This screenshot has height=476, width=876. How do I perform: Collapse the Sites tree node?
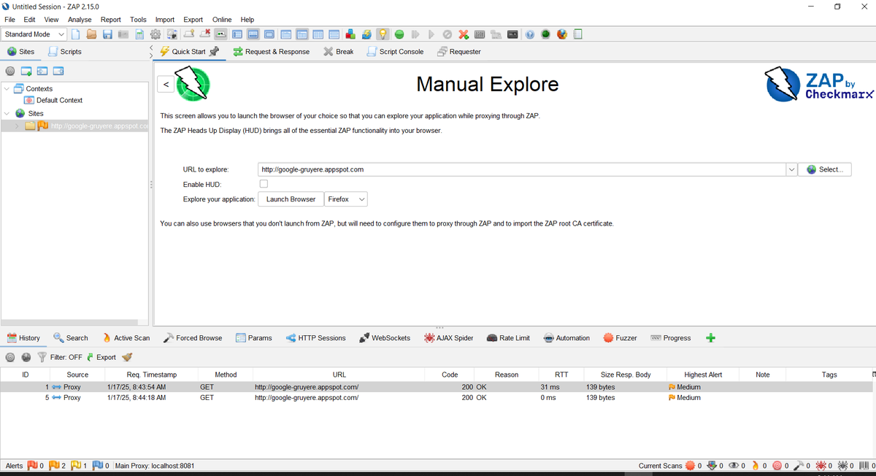click(x=7, y=113)
